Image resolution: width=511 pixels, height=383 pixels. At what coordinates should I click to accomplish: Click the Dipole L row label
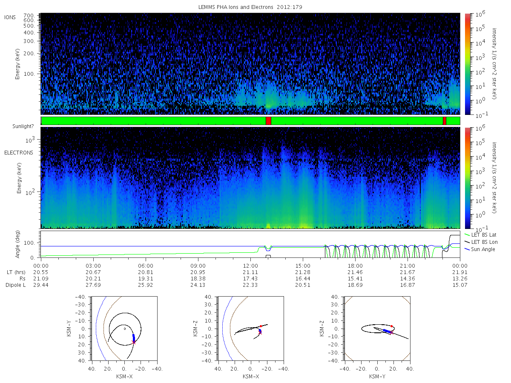pyautogui.click(x=16, y=285)
